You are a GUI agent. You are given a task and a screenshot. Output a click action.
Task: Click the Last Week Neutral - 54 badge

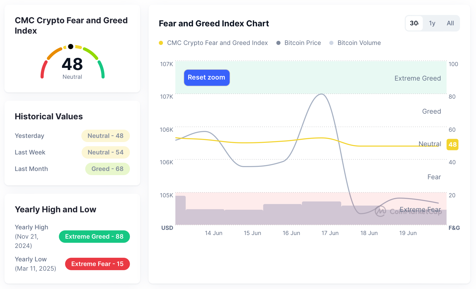tap(105, 152)
